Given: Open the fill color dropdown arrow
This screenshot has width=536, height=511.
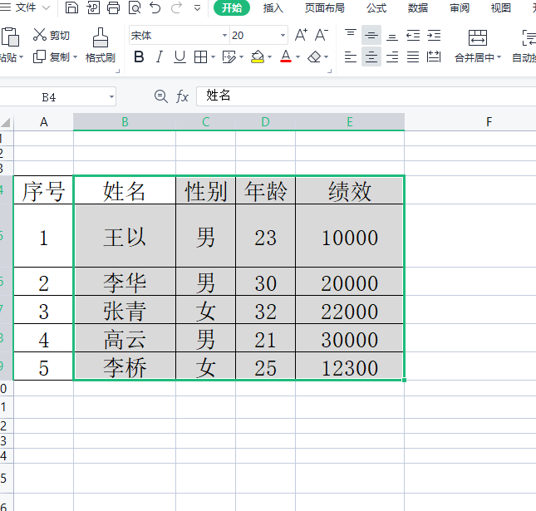Looking at the screenshot, I should 270,57.
